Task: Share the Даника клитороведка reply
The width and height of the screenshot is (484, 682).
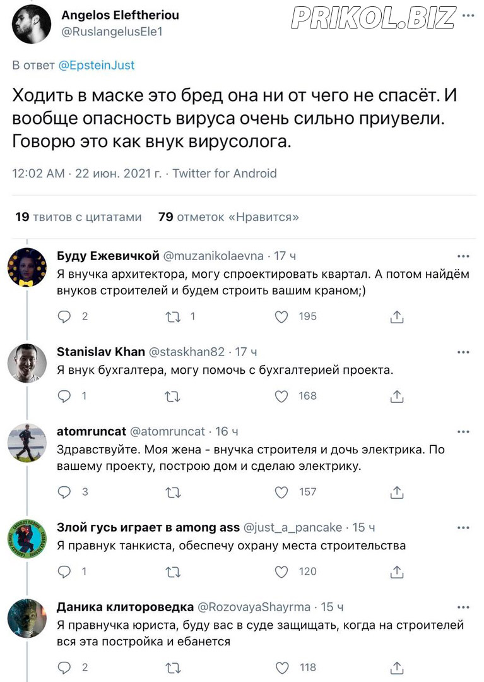Action: [397, 667]
